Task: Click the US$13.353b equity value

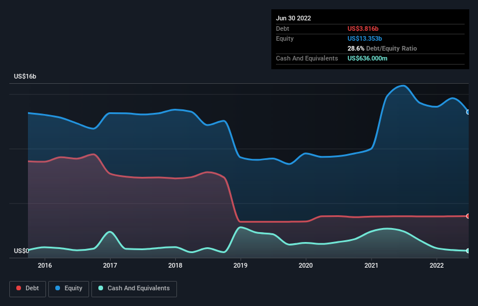Action: click(x=364, y=38)
